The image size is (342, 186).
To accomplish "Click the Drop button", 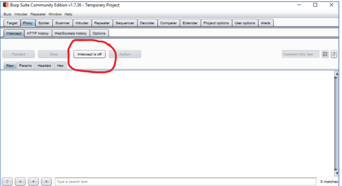I will click(54, 54).
